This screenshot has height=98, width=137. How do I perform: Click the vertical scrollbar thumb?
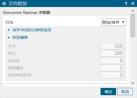[133, 25]
